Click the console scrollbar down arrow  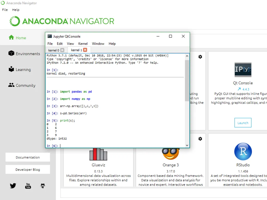coord(187,145)
